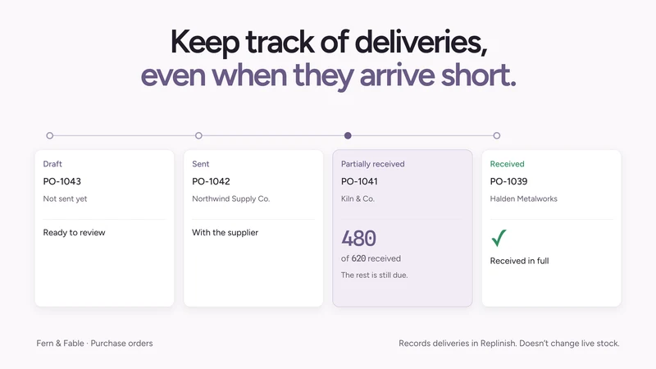The height and width of the screenshot is (369, 656).
Task: Select the Draft stage timeline dot
Action: [x=50, y=135]
